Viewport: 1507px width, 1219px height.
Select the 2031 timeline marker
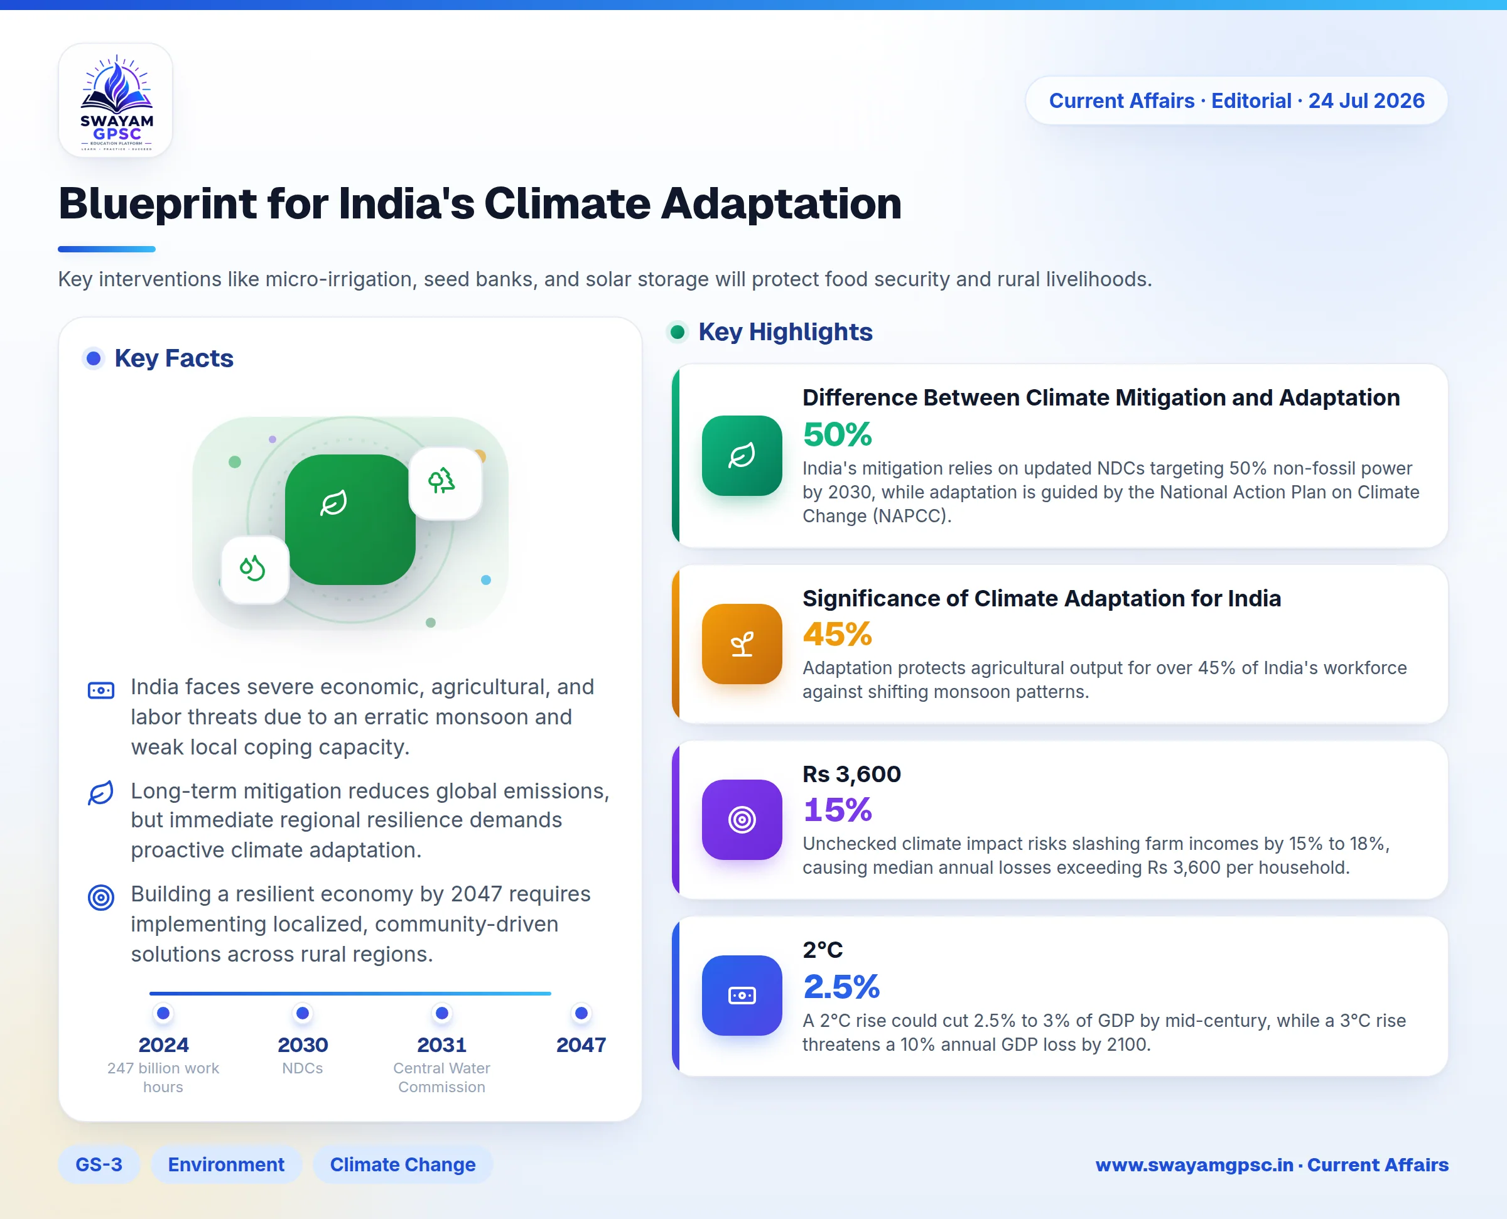441,1013
